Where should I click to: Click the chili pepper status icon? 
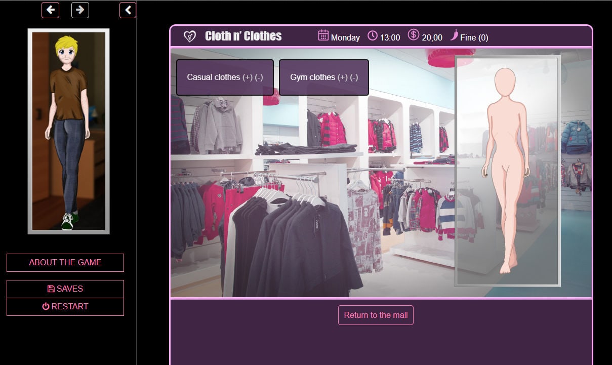454,35
